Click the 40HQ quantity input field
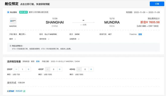The width and height of the screenshot is (166, 96). (85, 69)
